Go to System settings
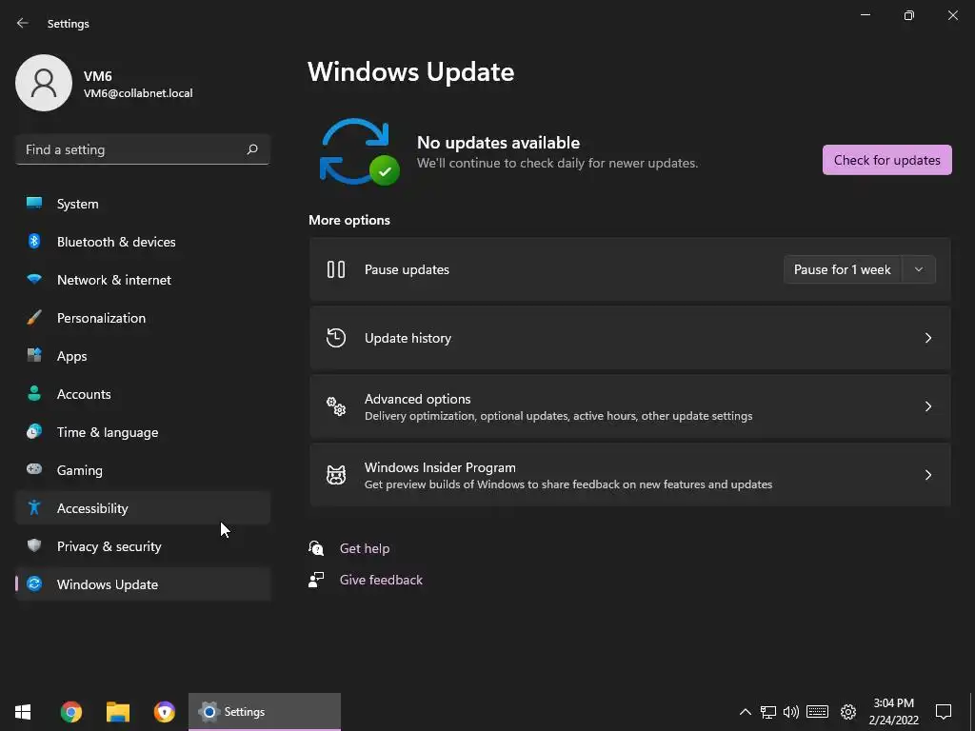 (143, 204)
